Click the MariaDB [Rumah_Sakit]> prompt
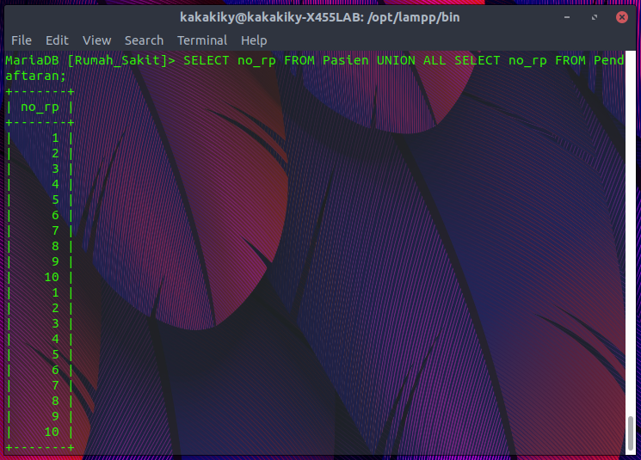The height and width of the screenshot is (460, 641). (x=90, y=60)
